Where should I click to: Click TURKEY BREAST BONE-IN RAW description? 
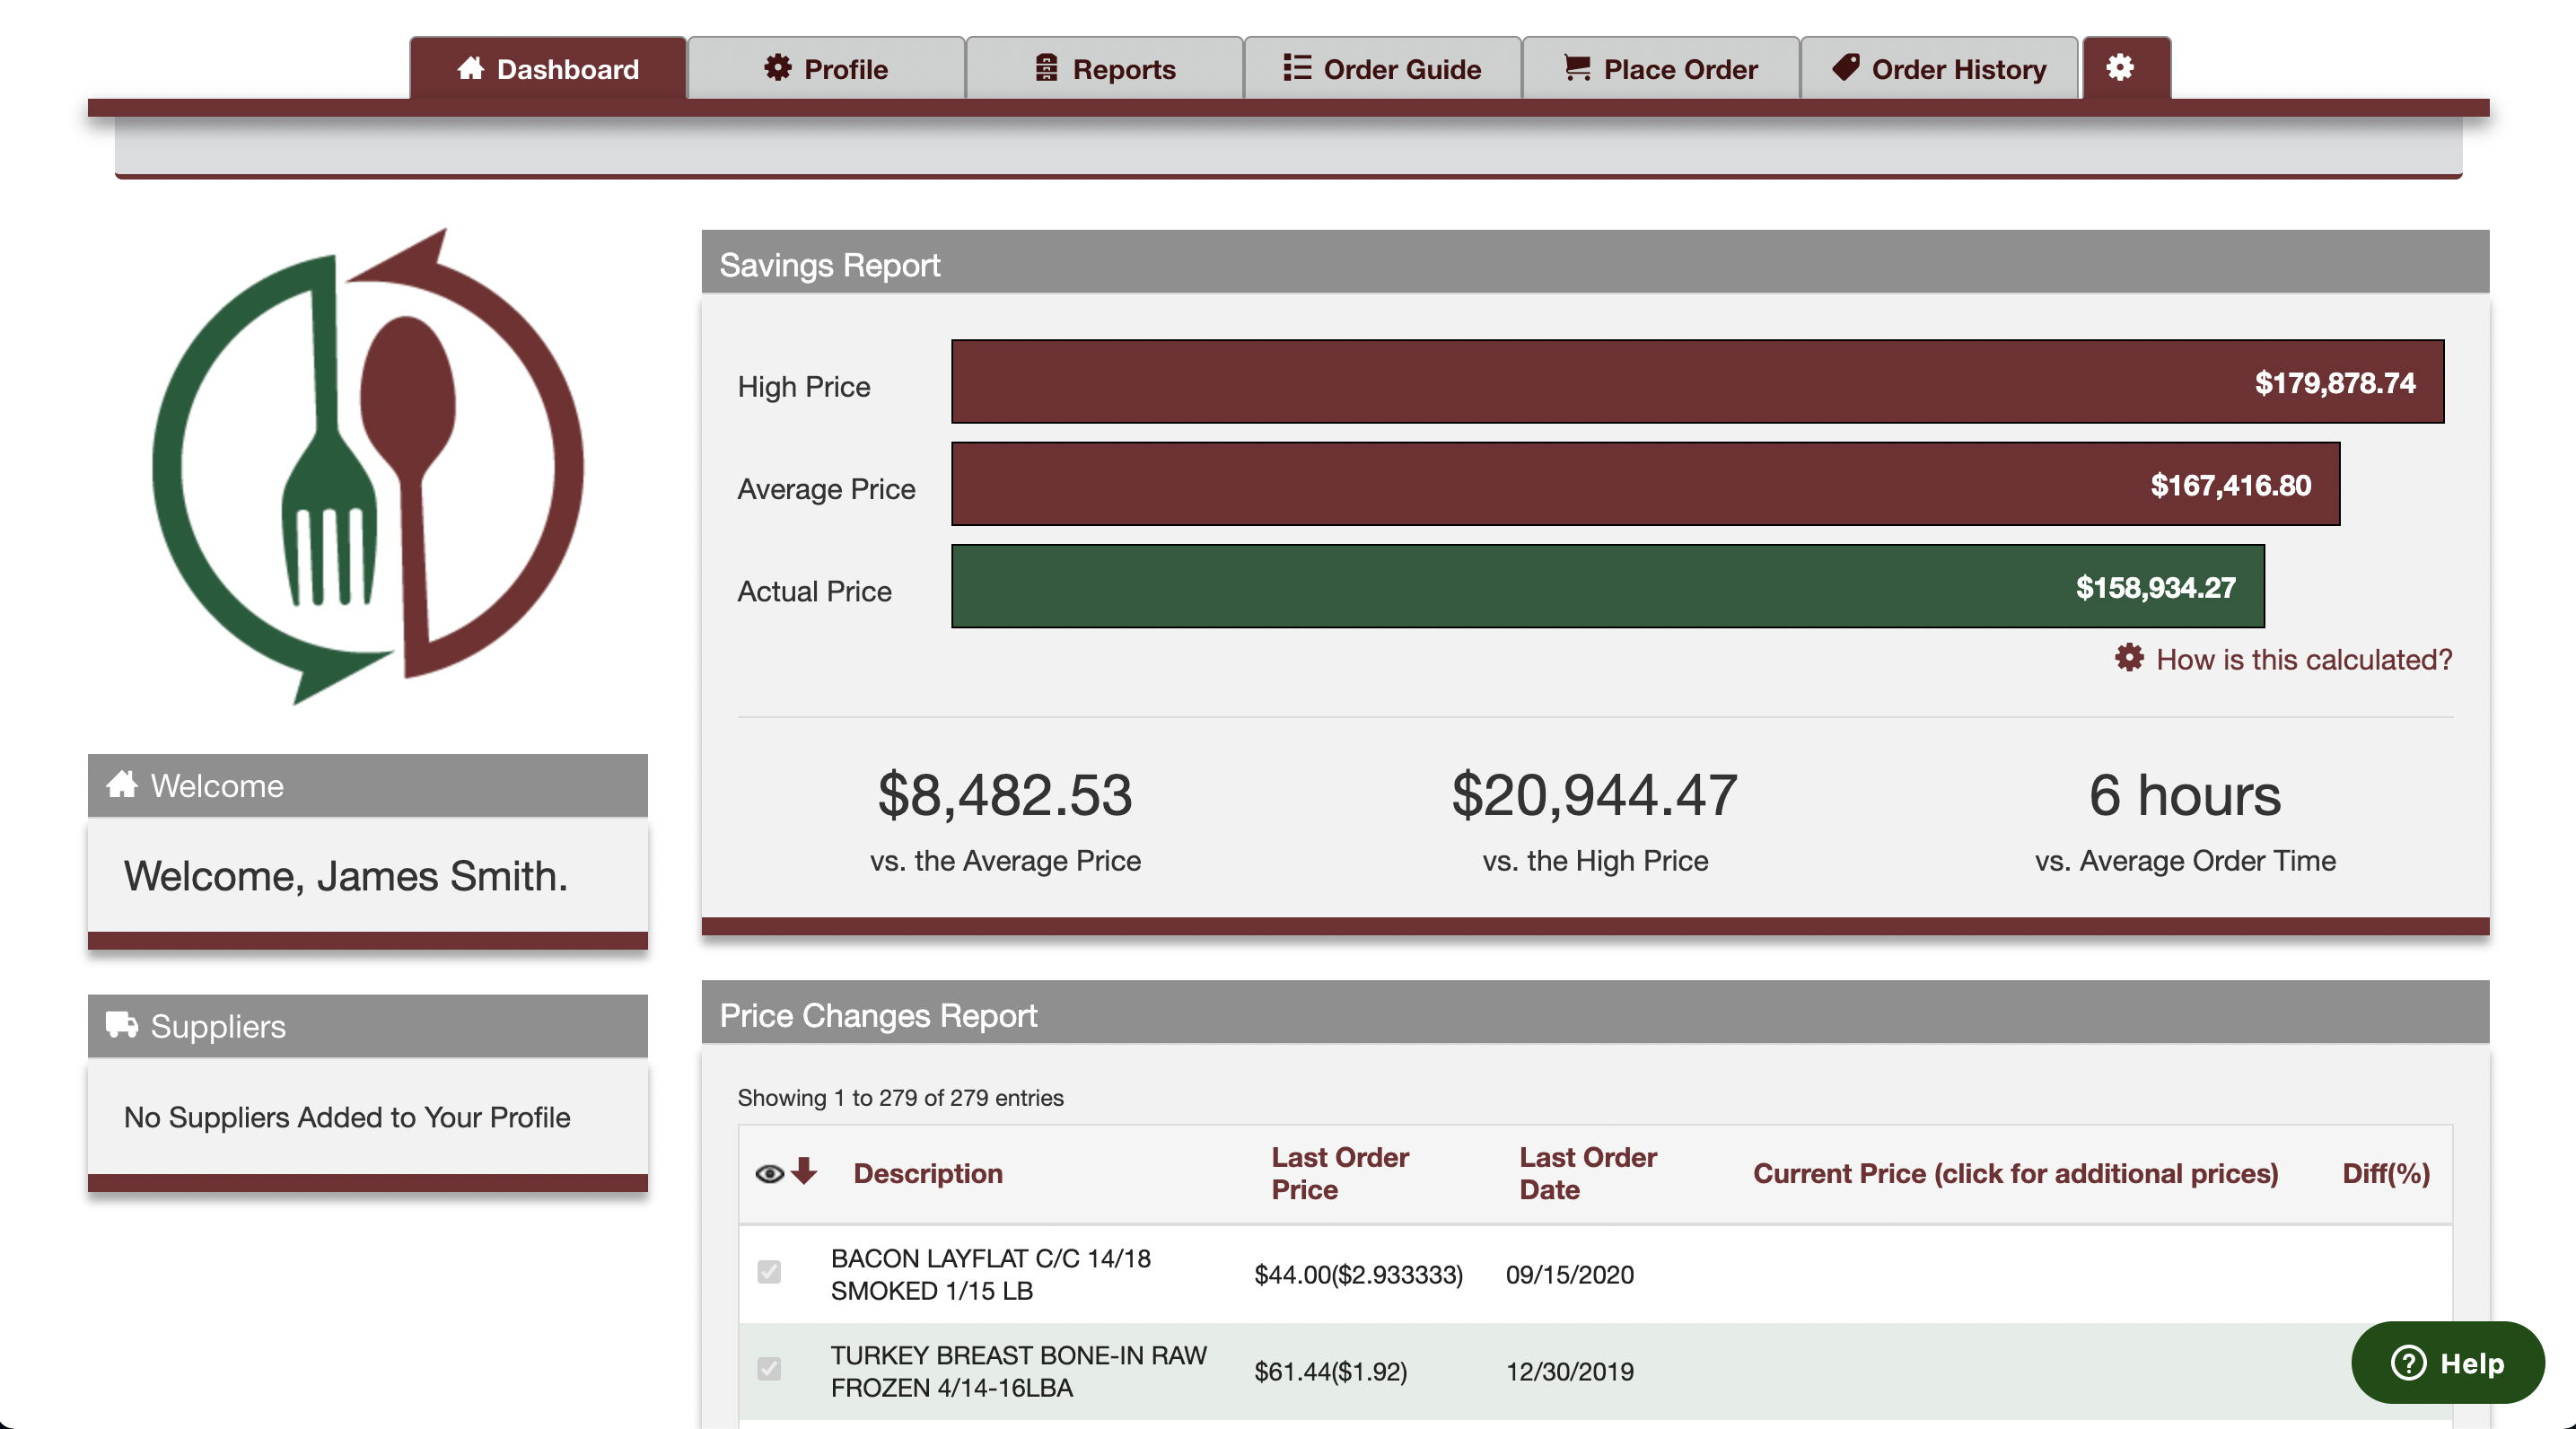point(1019,1371)
